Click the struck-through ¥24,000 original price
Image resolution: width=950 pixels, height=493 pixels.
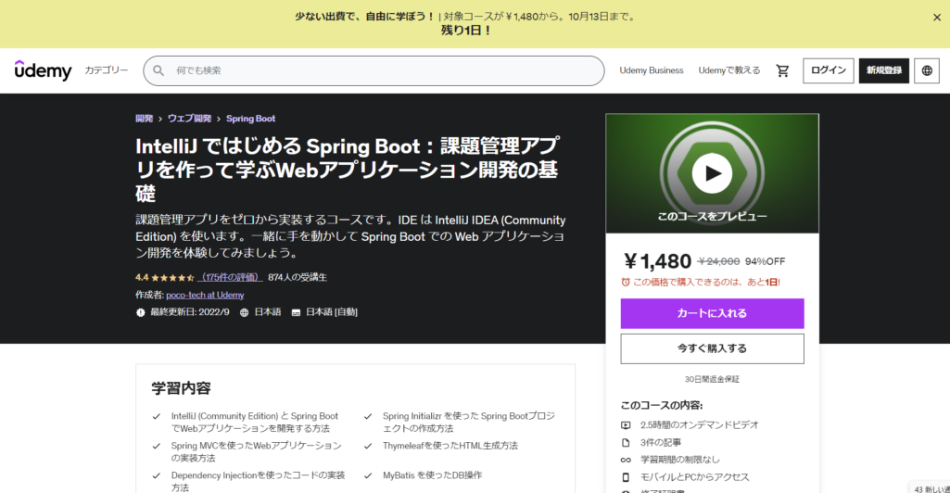(x=718, y=261)
